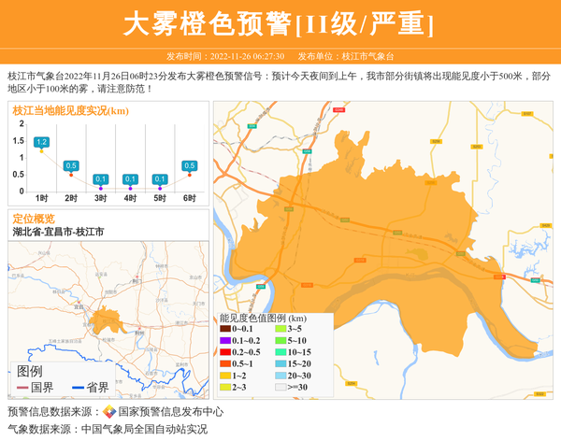Select the 0.1 km data label at 3时

pyautogui.click(x=101, y=178)
